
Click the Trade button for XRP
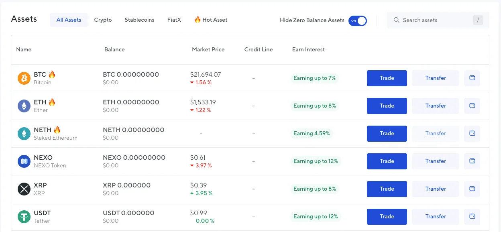point(387,189)
